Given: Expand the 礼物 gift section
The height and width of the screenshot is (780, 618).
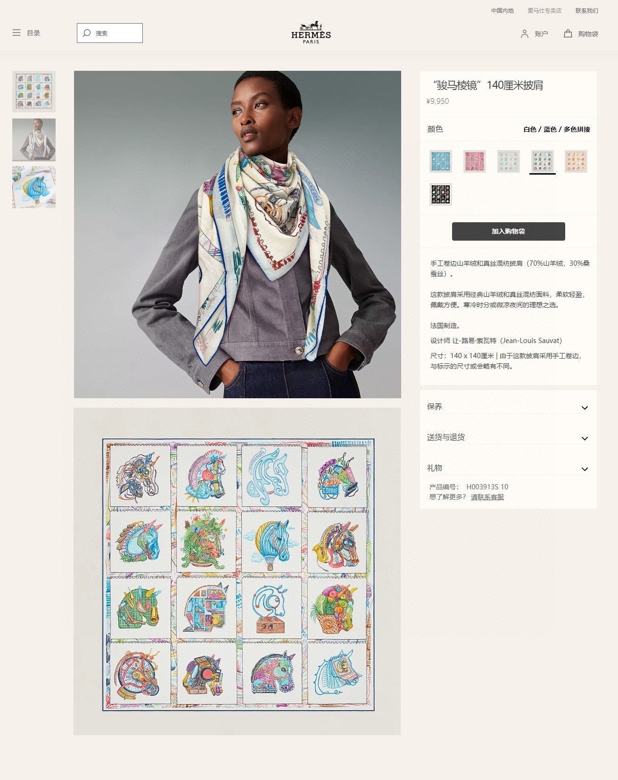Looking at the screenshot, I should pyautogui.click(x=508, y=468).
